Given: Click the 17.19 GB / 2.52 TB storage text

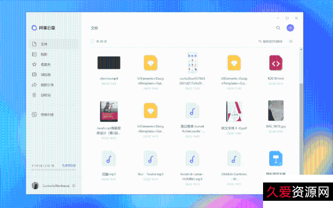Looking at the screenshot, I should (x=43, y=165).
